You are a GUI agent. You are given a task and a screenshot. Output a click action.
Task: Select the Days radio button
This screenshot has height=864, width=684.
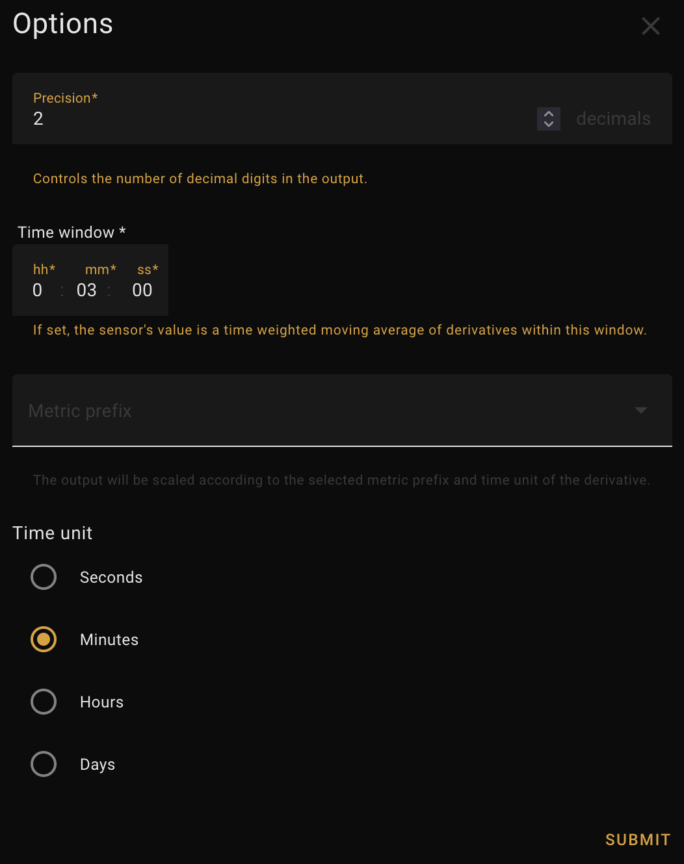tap(44, 764)
